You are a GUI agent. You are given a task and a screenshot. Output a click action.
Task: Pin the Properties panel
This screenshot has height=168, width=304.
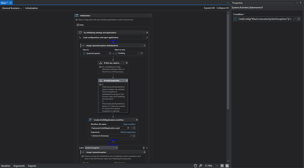[300, 3]
